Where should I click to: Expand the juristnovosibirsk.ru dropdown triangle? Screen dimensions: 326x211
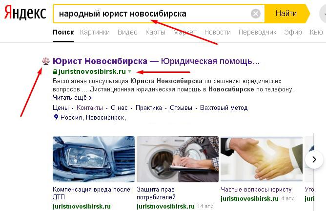tap(129, 71)
